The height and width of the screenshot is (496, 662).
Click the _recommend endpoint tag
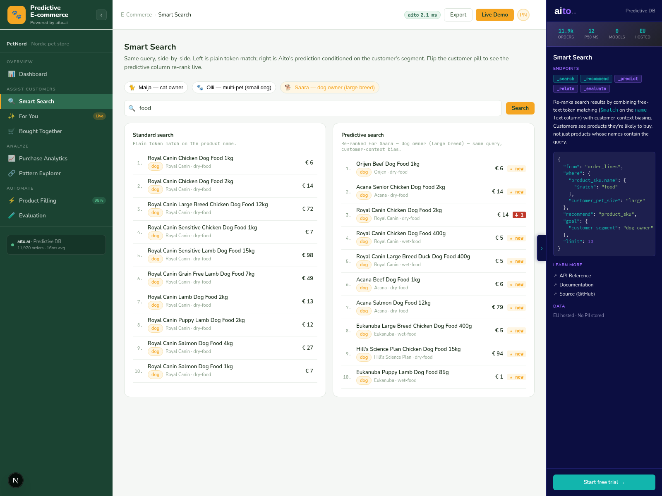596,79
